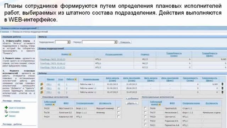
Task: Sort plans by Трудоёмкость (план) header
Action: coord(174,54)
